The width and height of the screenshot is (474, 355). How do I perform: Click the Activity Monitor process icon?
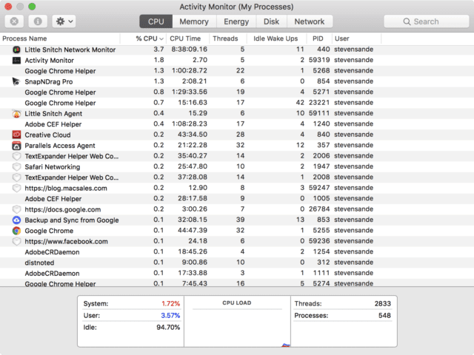[16, 61]
